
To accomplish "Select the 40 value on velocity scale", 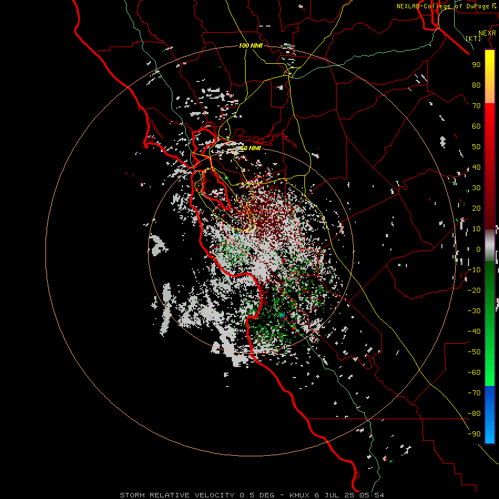I will coord(476,167).
